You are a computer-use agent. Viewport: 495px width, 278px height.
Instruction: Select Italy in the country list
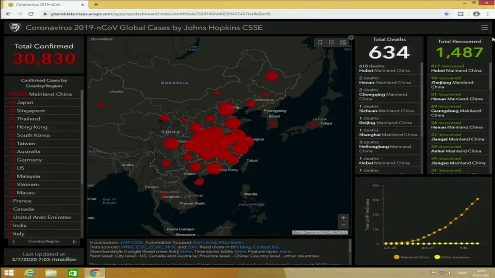[43, 234]
